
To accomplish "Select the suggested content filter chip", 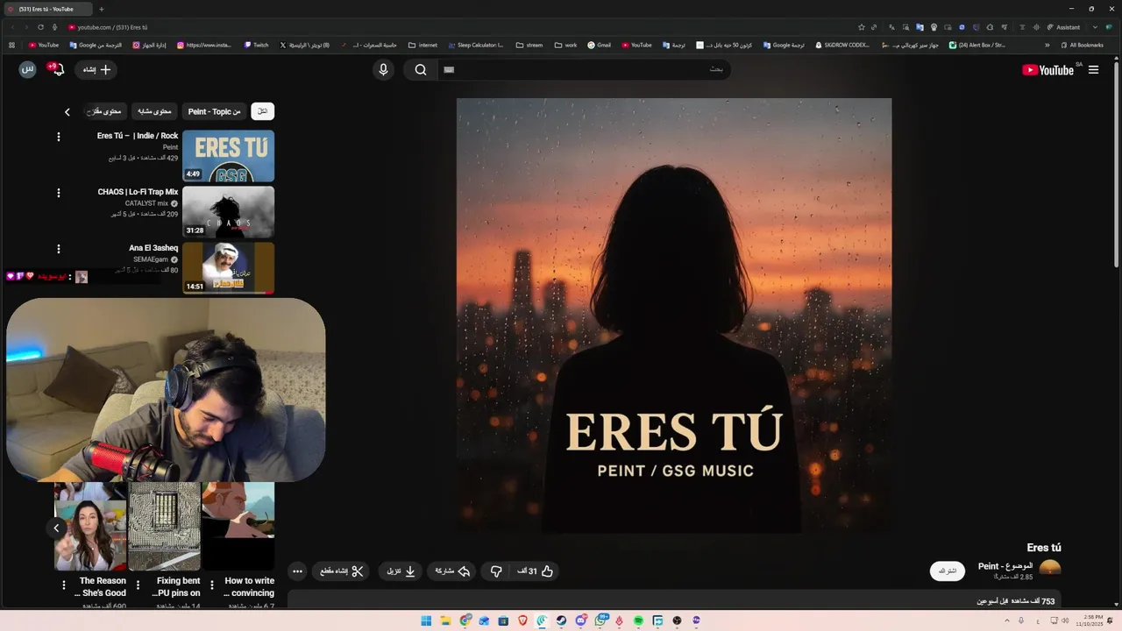I will click(105, 111).
